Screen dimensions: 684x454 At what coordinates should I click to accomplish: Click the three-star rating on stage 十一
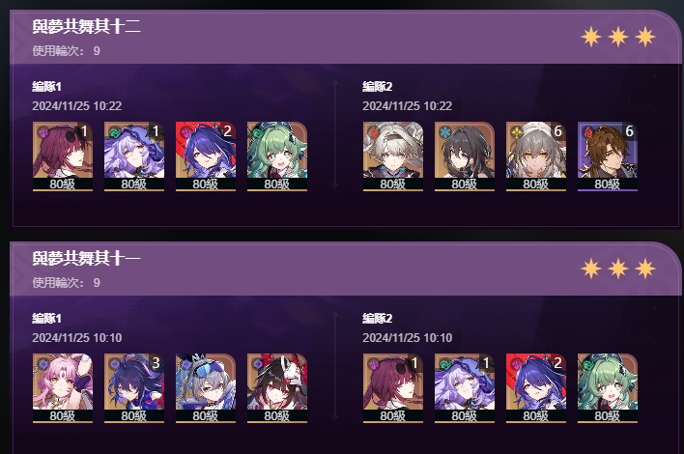[618, 269]
